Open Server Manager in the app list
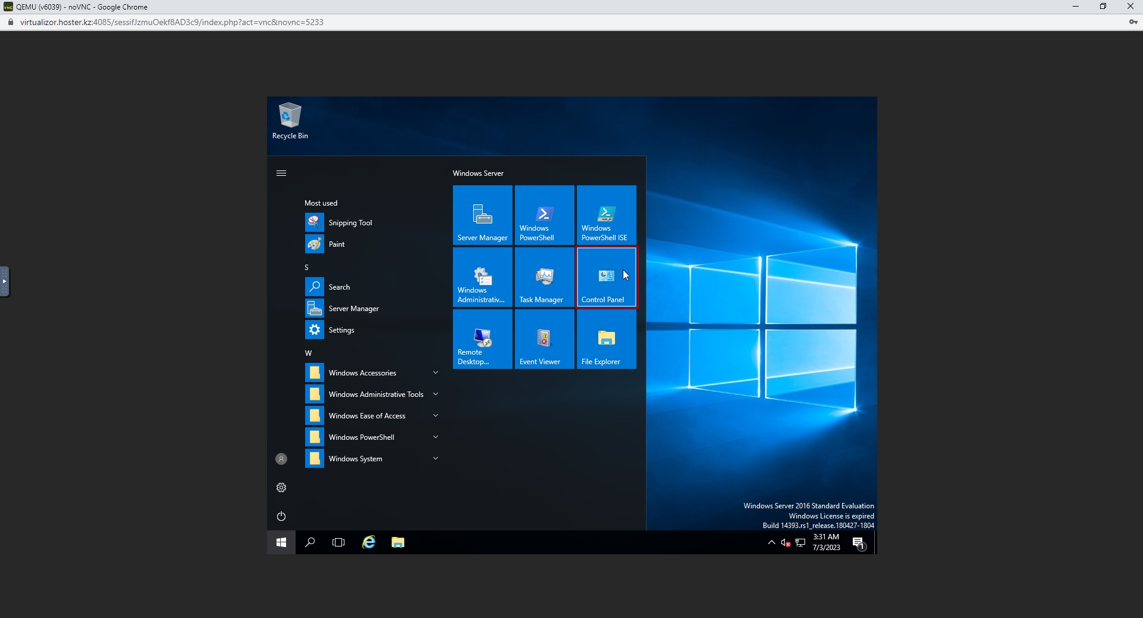The width and height of the screenshot is (1143, 618). [x=373, y=308]
